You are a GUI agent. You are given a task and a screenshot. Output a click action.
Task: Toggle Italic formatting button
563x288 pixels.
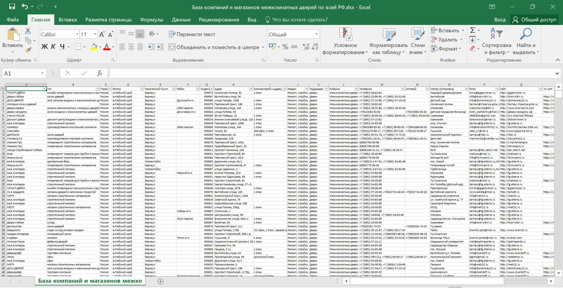(x=53, y=47)
